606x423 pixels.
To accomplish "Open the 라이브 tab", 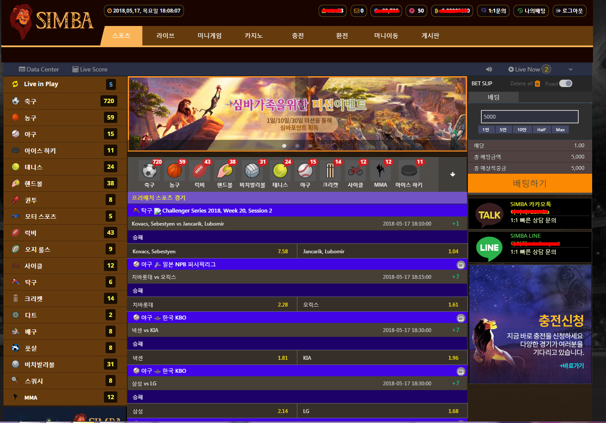I will (x=165, y=36).
